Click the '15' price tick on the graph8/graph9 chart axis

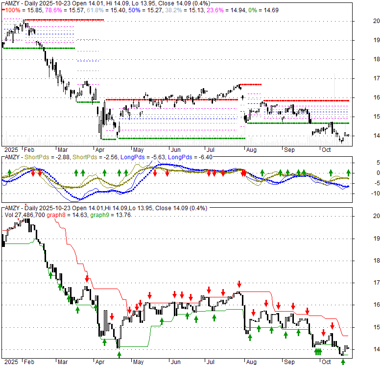377,327
